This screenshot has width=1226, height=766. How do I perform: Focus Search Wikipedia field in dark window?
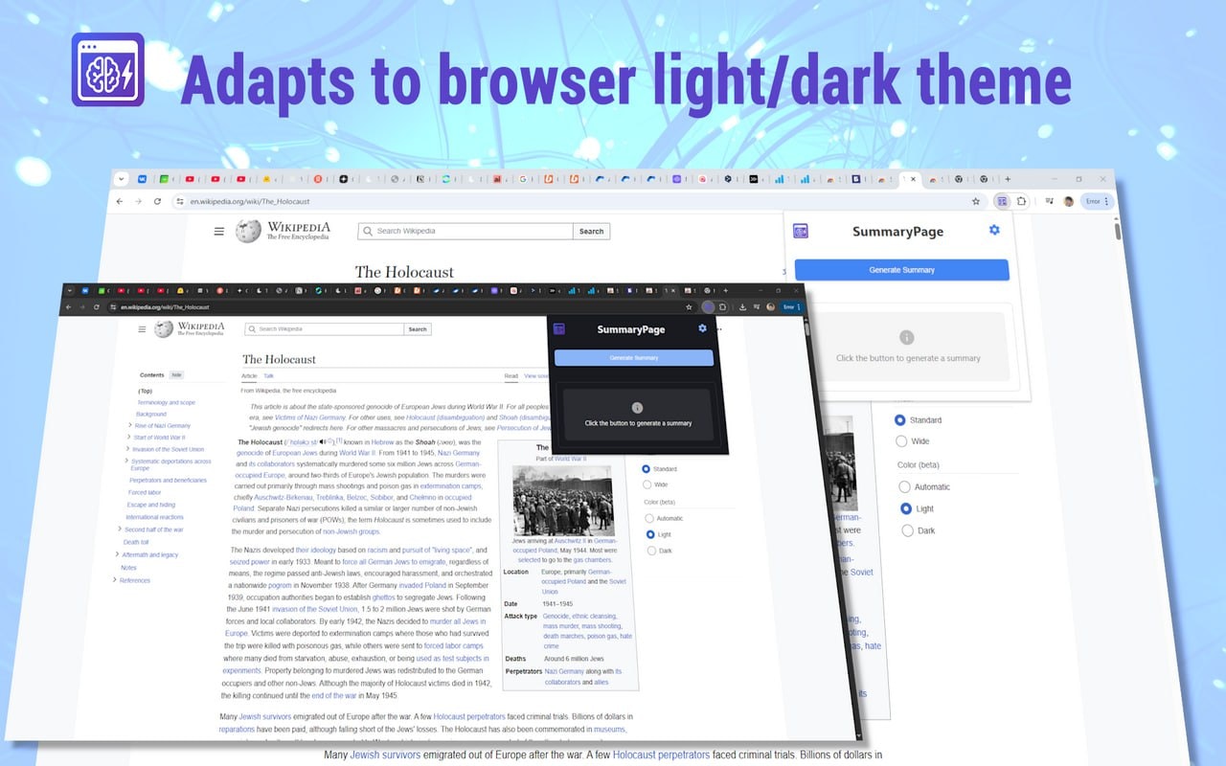[x=325, y=328]
